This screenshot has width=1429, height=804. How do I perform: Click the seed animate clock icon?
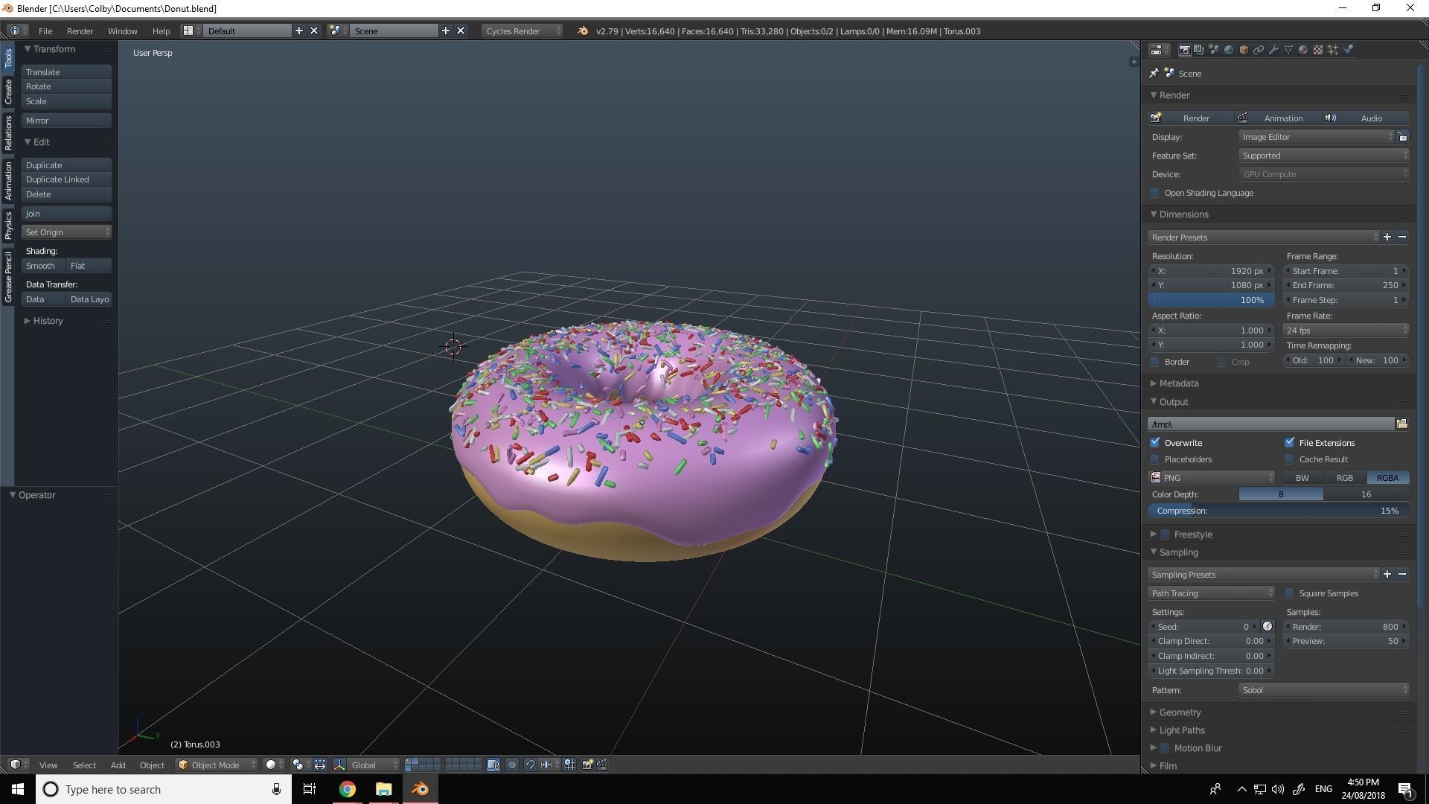click(1267, 627)
